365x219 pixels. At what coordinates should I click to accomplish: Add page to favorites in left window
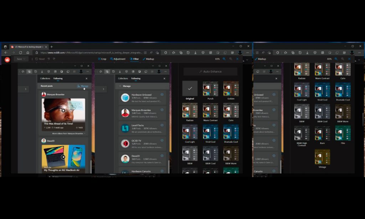pyautogui.click(x=157, y=53)
